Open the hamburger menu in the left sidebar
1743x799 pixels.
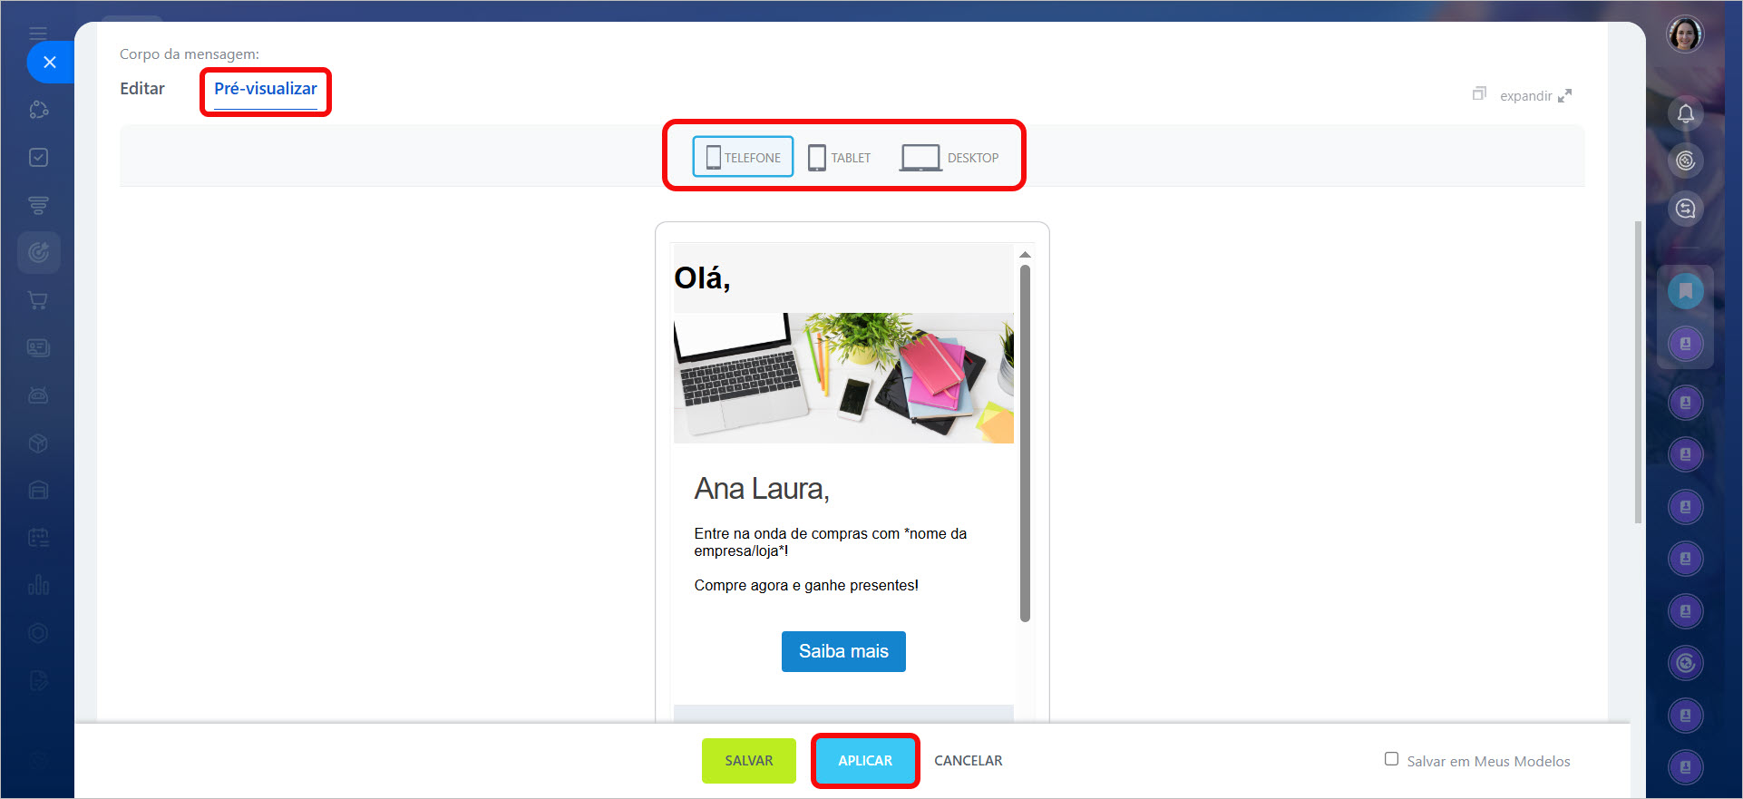pyautogui.click(x=38, y=34)
